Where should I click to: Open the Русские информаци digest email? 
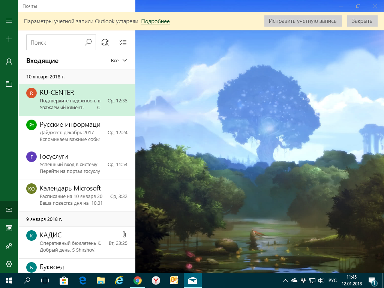tap(77, 132)
